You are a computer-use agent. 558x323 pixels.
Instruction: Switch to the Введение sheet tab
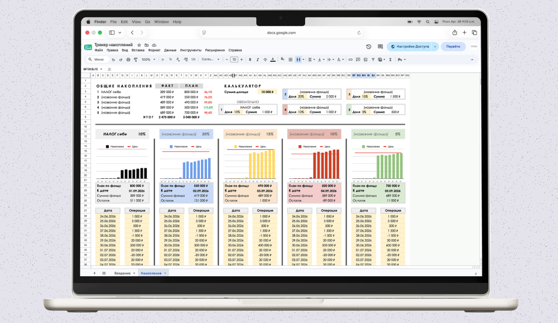(x=122, y=273)
